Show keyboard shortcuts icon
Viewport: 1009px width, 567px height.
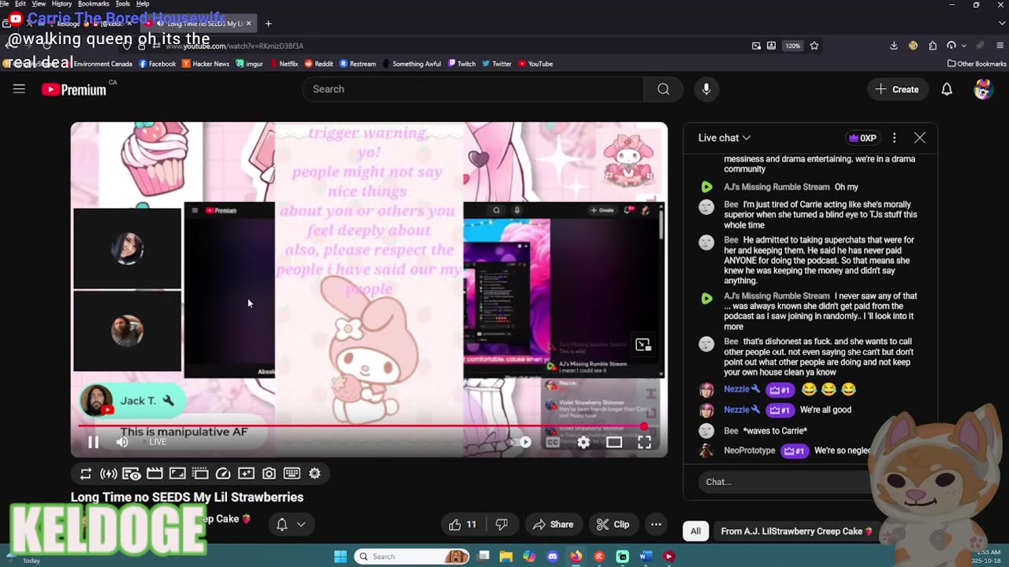[292, 473]
